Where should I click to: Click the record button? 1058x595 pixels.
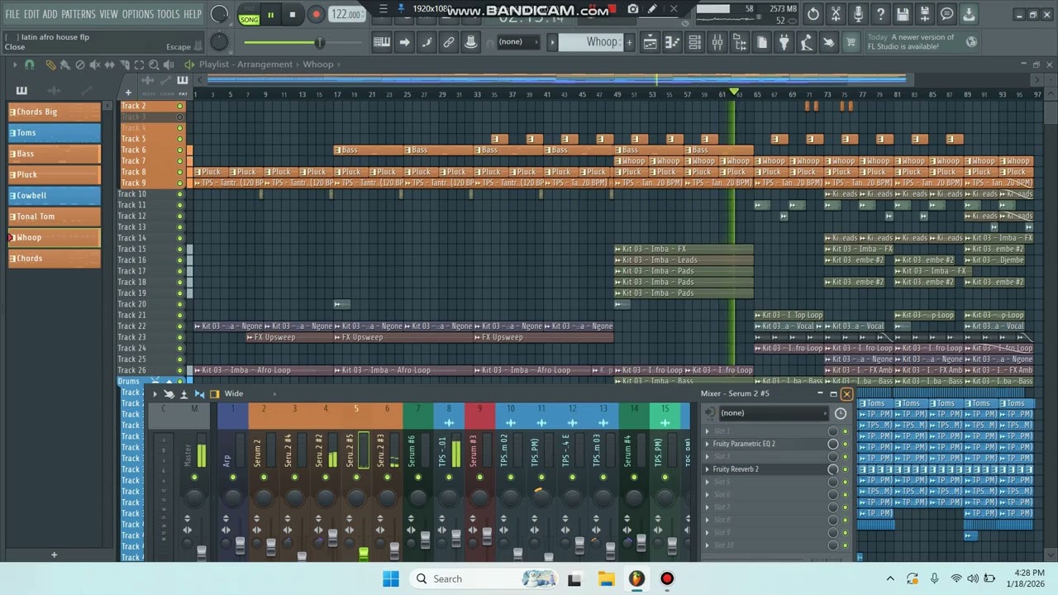[316, 14]
